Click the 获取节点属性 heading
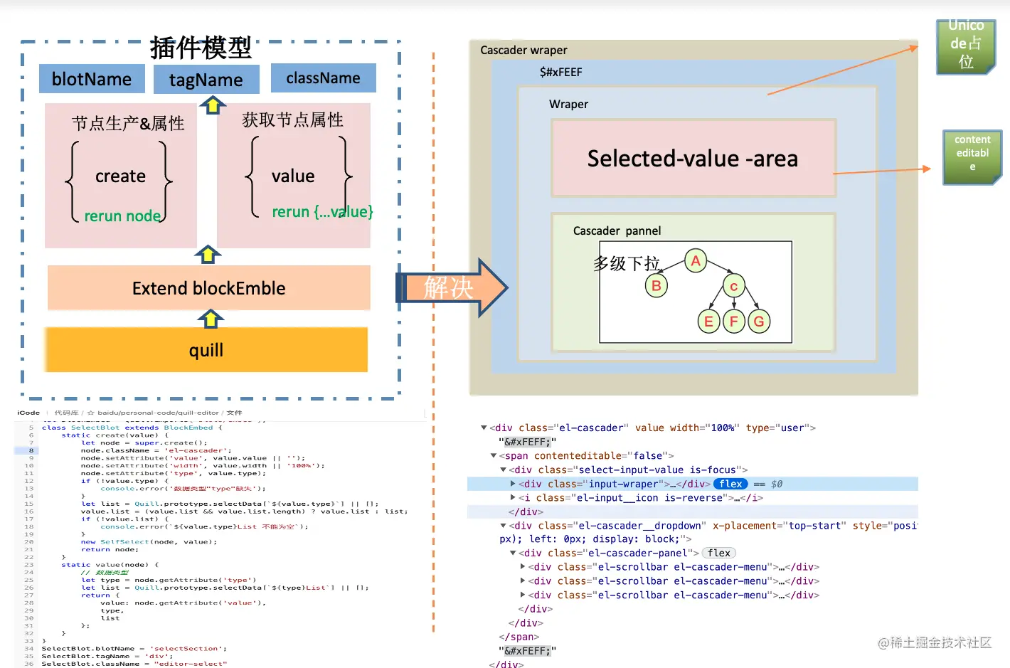The width and height of the screenshot is (1010, 668). (x=292, y=120)
